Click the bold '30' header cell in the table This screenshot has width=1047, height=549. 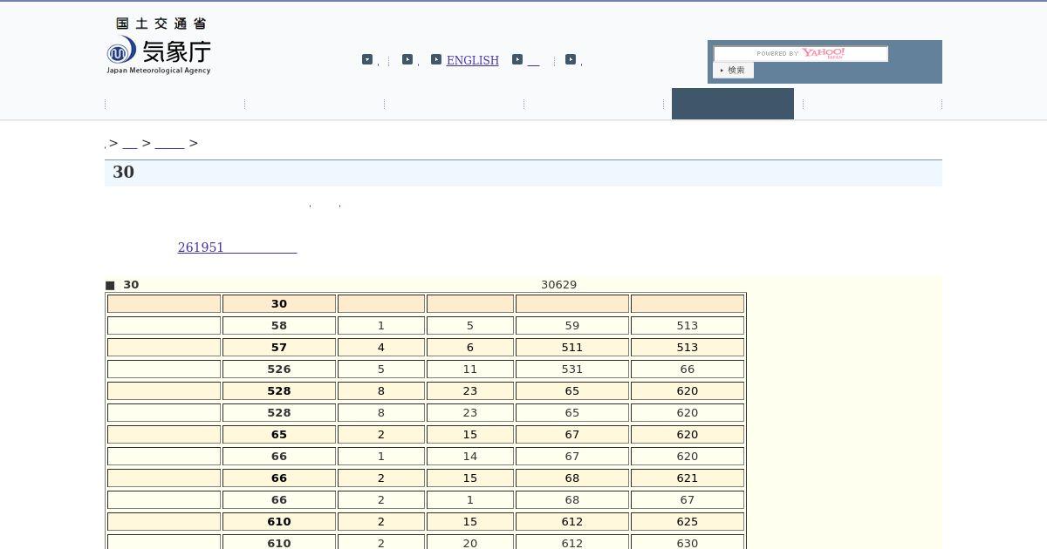279,303
